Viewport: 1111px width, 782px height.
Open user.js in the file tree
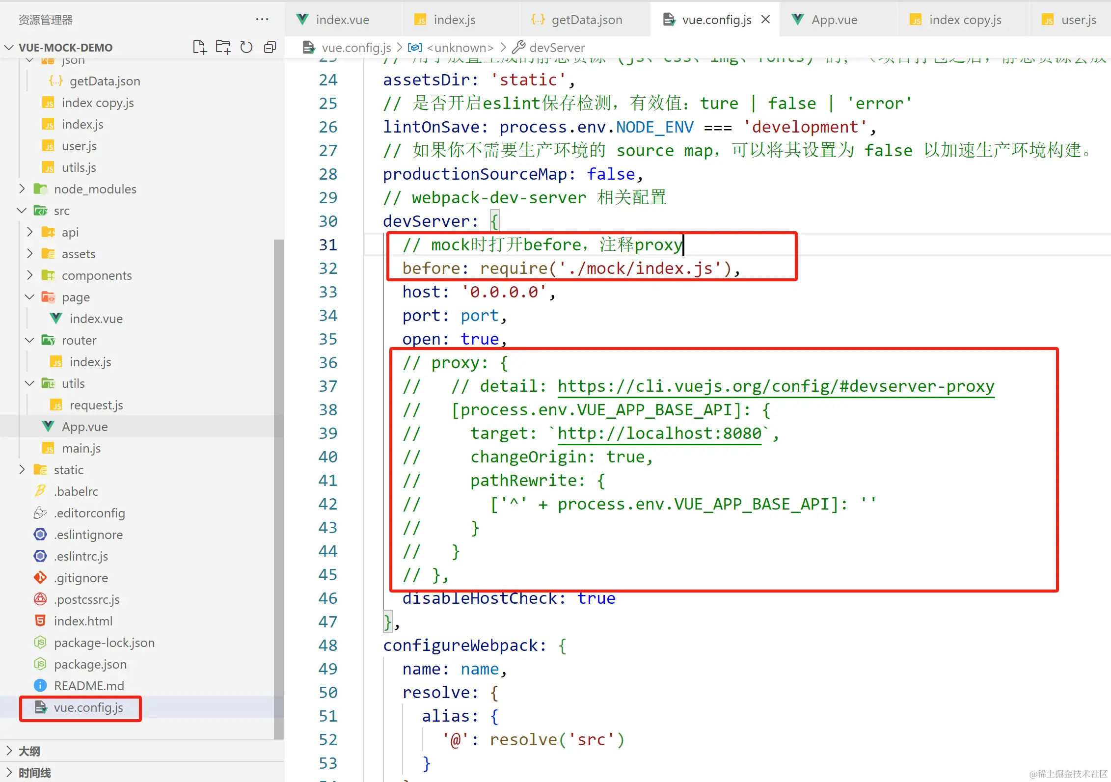79,146
